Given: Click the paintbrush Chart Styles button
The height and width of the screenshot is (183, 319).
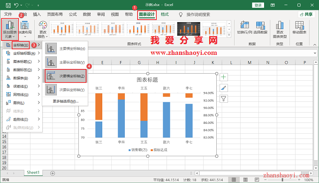Looking at the screenshot, I should pos(224,88).
